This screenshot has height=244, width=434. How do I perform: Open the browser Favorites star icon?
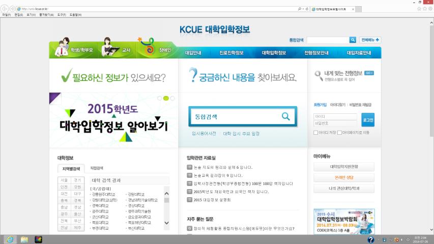[425, 9]
